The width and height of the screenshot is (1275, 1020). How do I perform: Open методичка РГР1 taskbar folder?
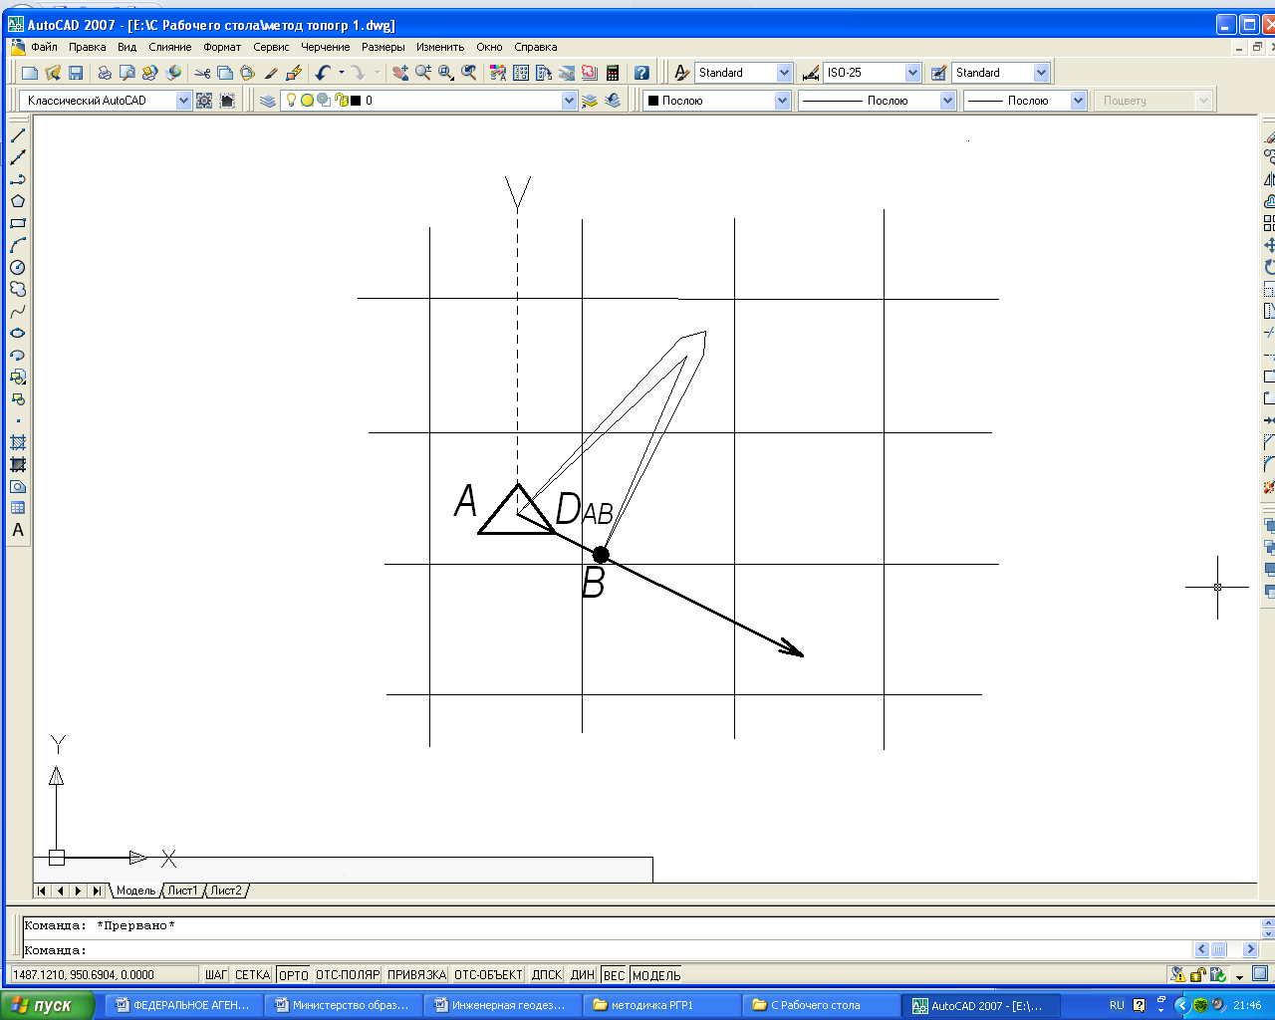662,1005
